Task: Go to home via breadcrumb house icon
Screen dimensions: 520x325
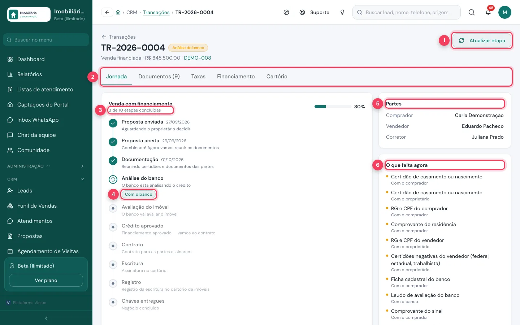Action: pos(118,12)
